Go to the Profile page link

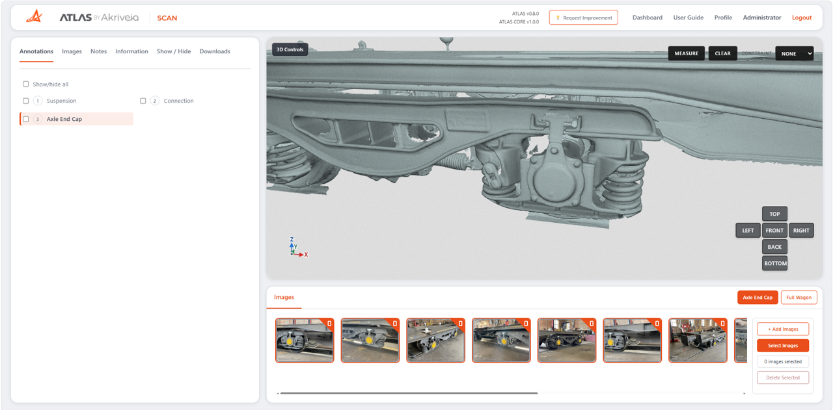(723, 18)
